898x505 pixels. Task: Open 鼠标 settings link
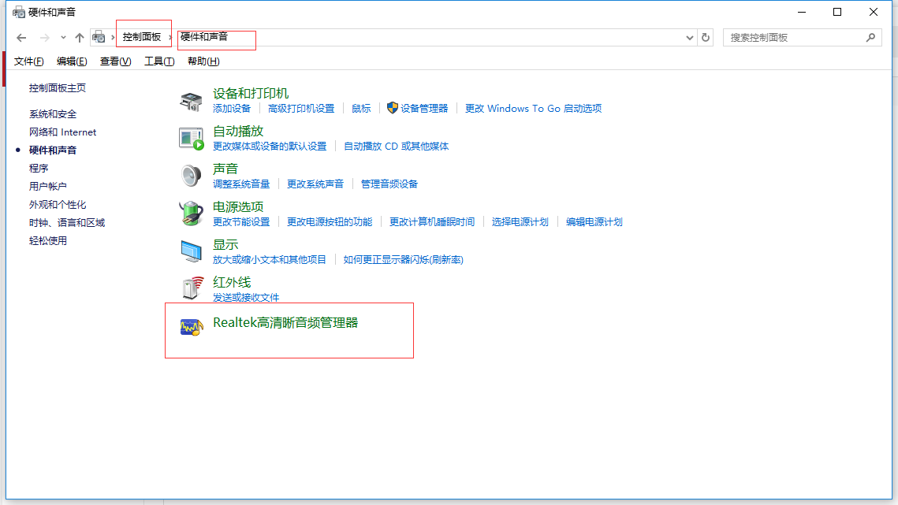[361, 108]
